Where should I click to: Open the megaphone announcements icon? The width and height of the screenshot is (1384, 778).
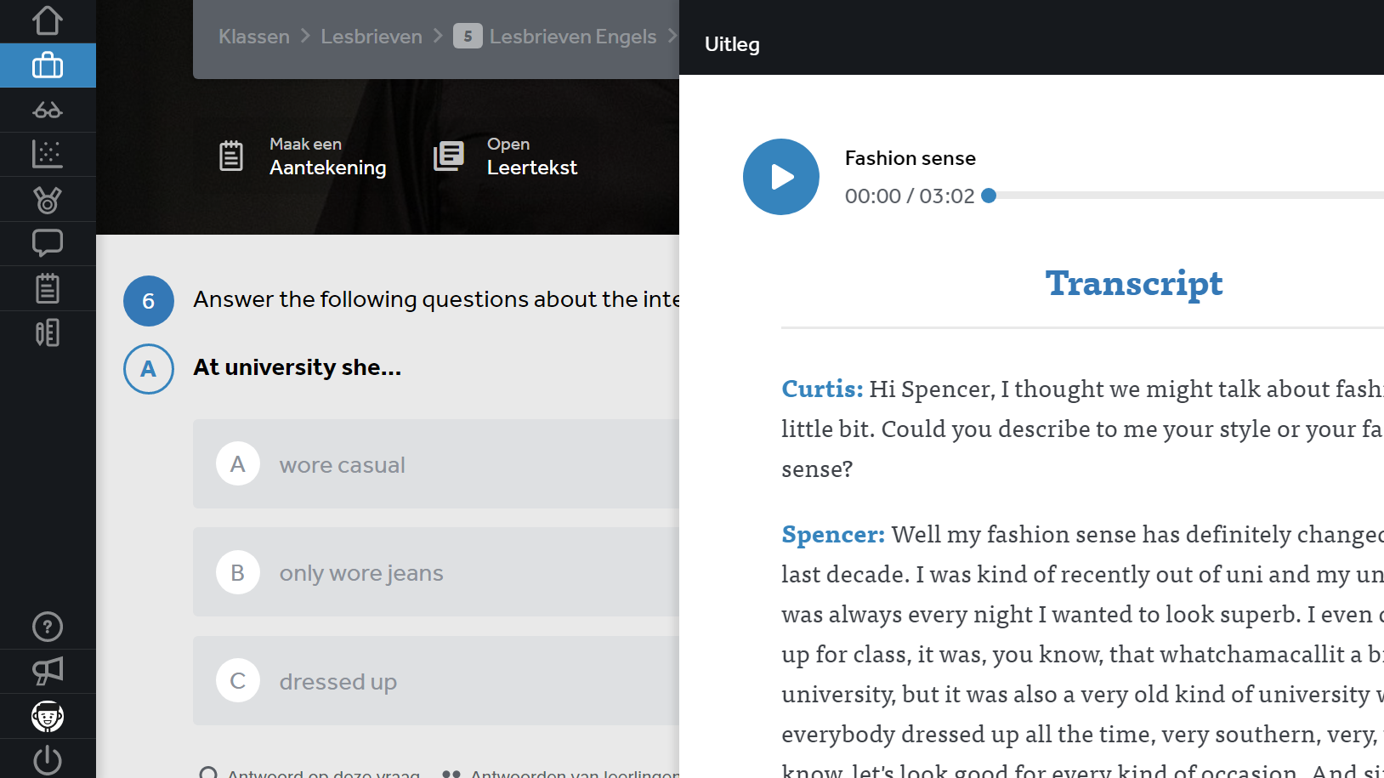pyautogui.click(x=48, y=672)
